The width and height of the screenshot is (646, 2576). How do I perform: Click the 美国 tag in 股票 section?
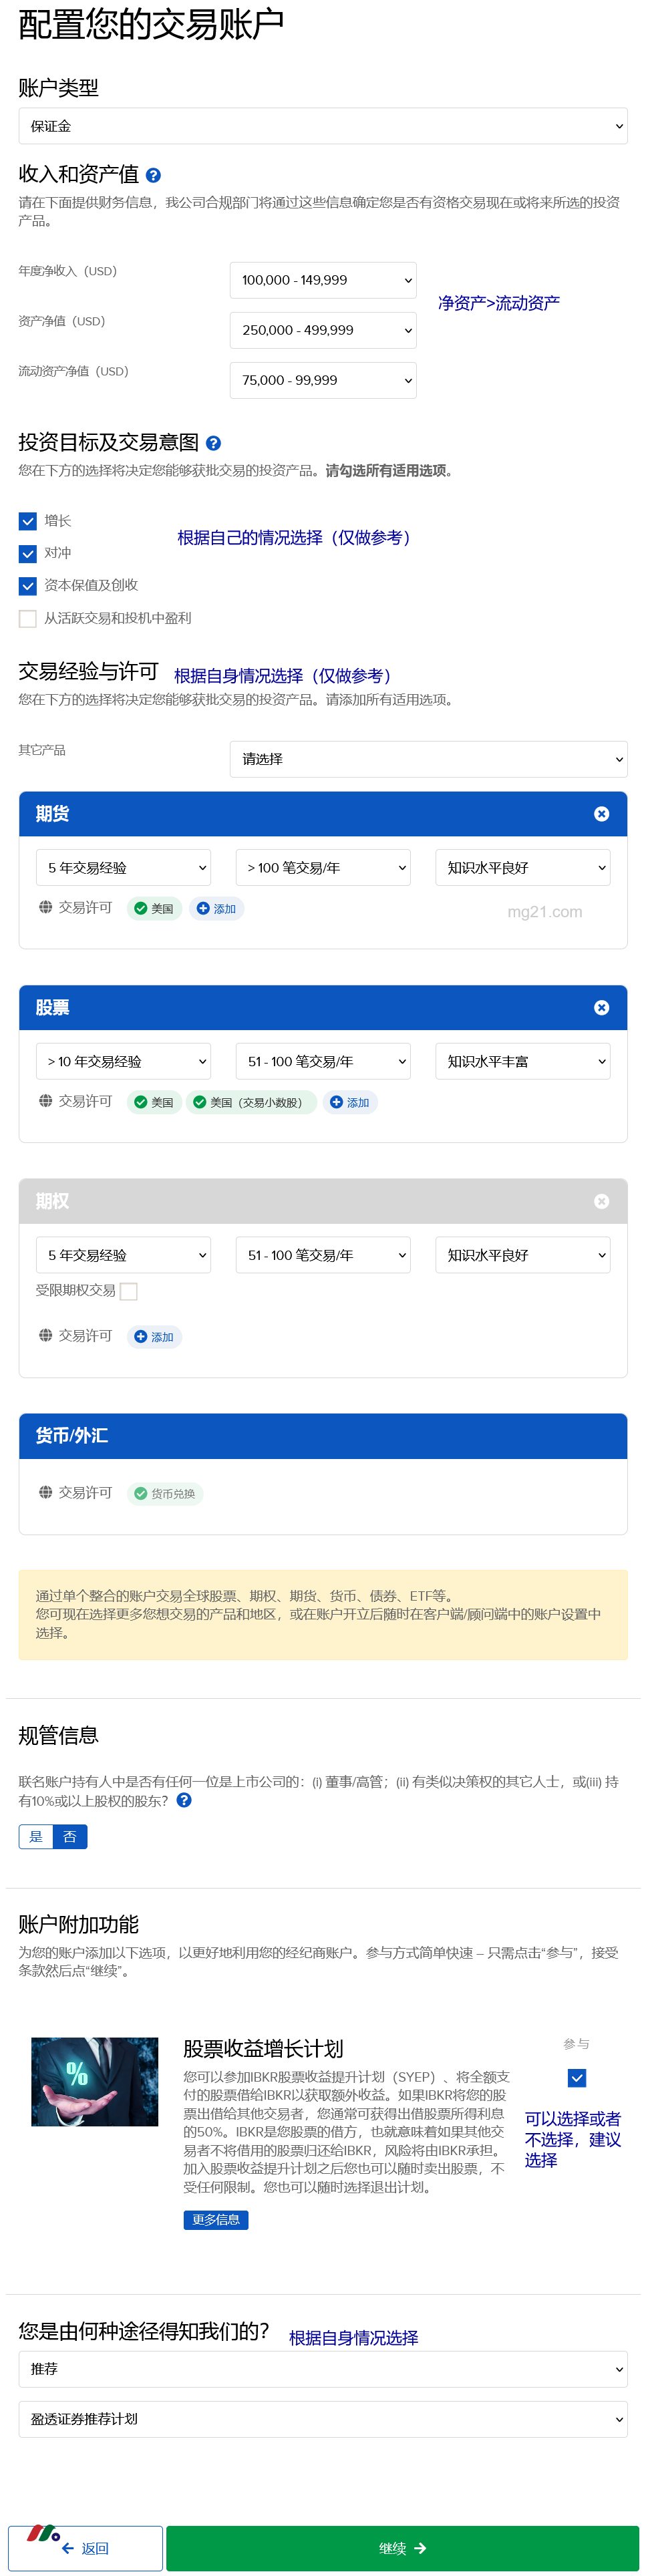pyautogui.click(x=154, y=1103)
